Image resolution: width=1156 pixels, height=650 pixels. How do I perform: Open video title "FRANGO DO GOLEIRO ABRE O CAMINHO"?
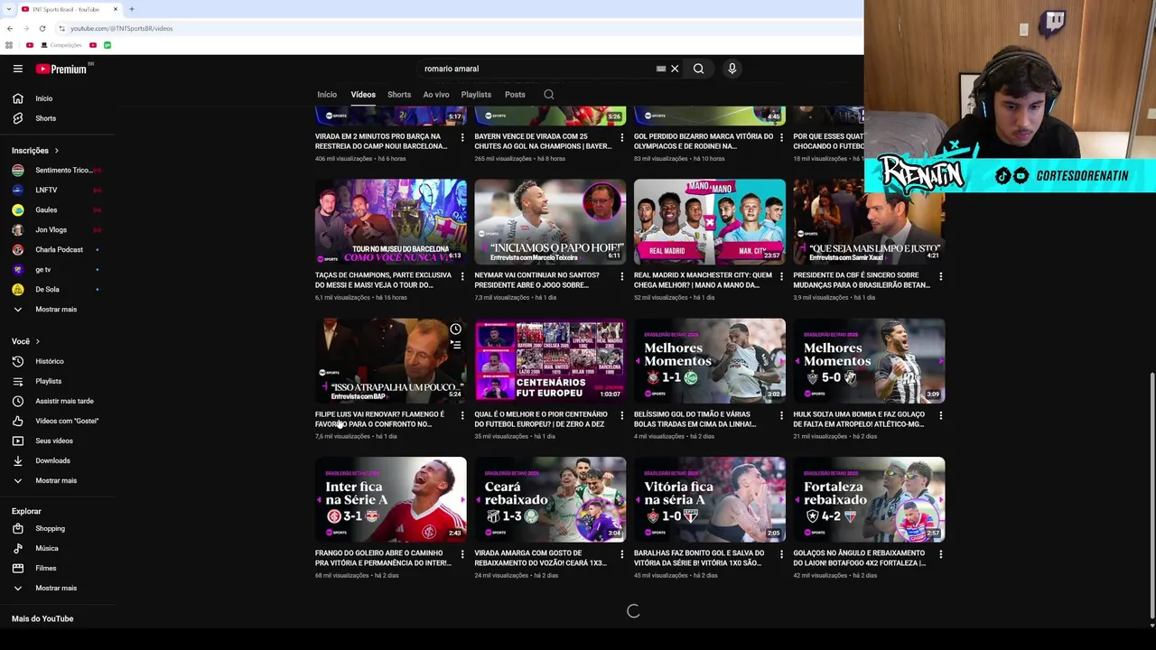(x=383, y=558)
